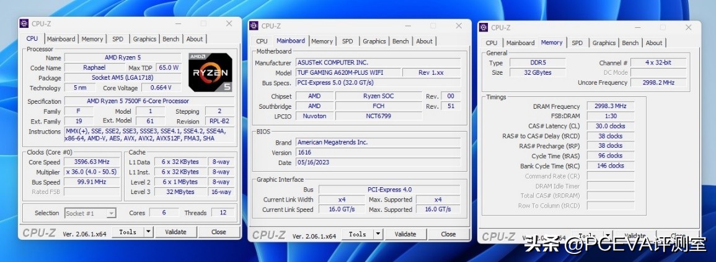Expand Tools dropdown arrow in middle window

[x=378, y=234]
